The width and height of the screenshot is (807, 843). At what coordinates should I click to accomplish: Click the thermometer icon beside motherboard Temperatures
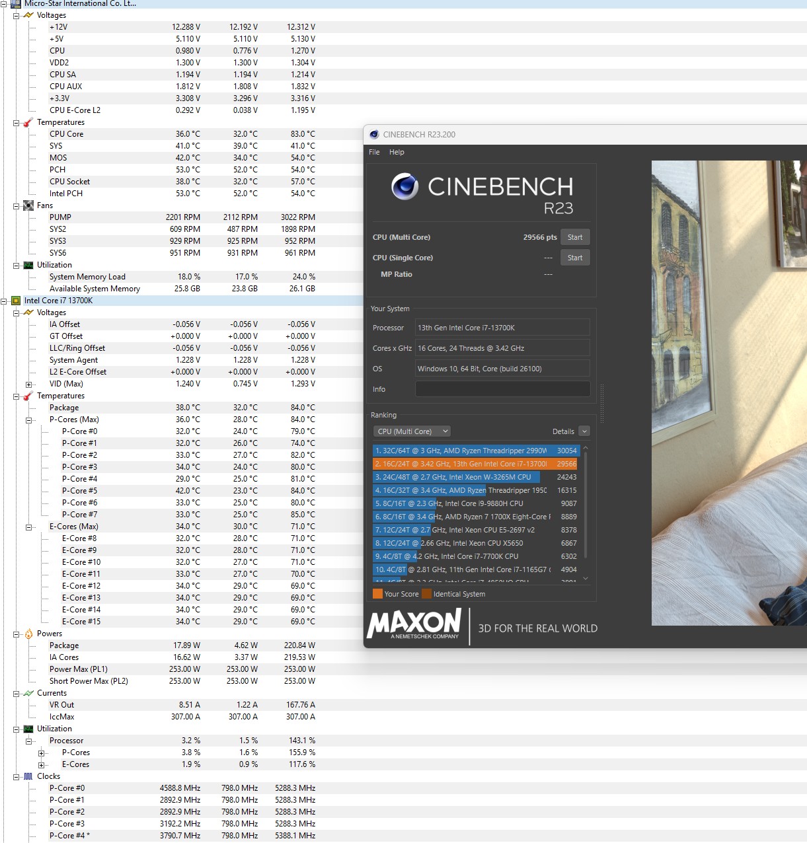coord(28,122)
